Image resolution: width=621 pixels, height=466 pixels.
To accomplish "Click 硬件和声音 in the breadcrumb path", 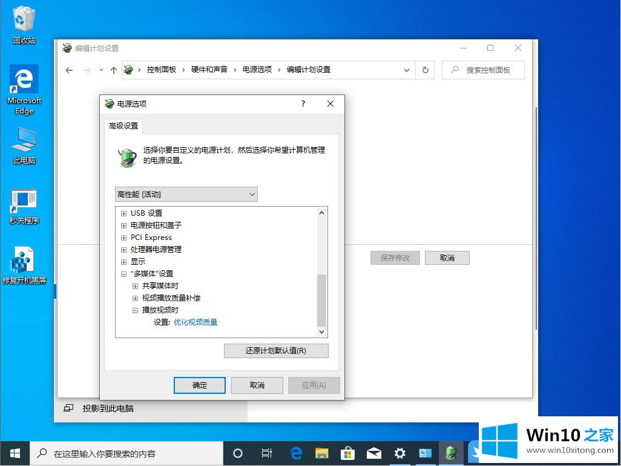I will 209,70.
